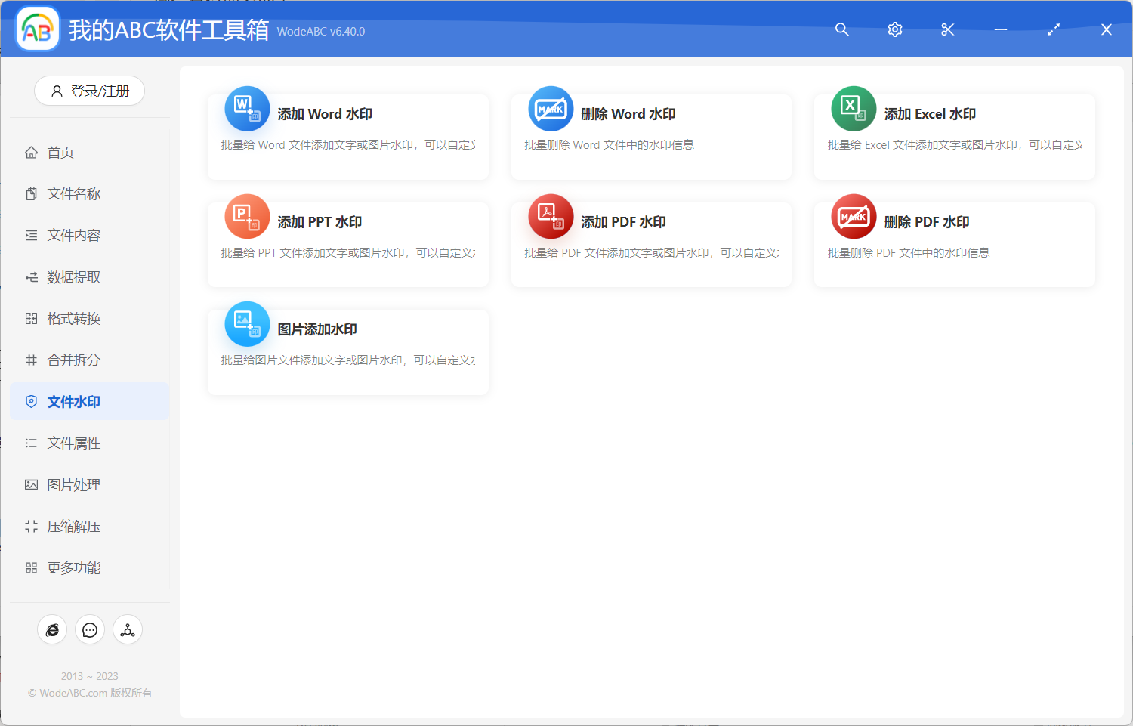Image resolution: width=1133 pixels, height=726 pixels.
Task: Open the feedback chat icon
Action: pyautogui.click(x=90, y=629)
